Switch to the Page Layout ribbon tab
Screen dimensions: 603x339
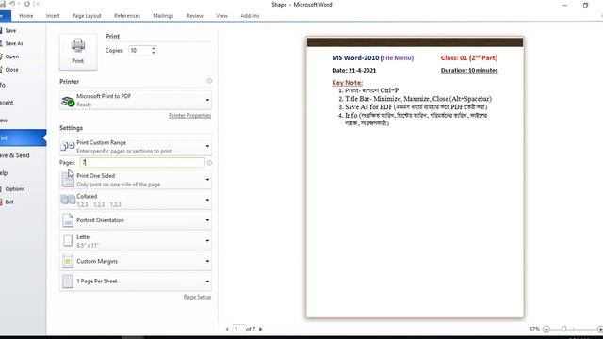point(87,16)
